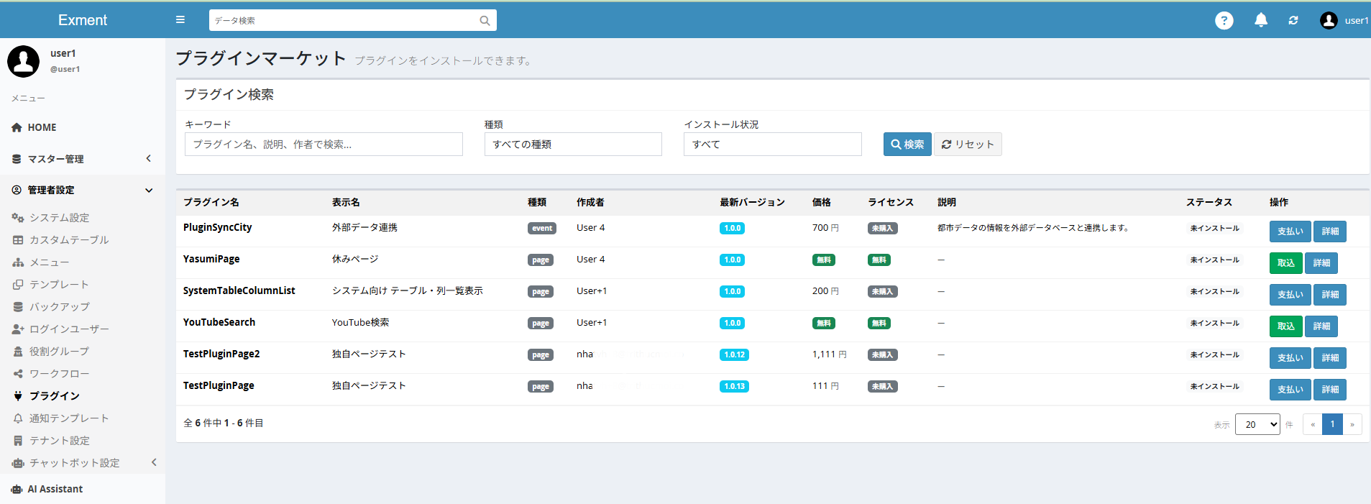Click 支払い for TestPluginPage2

point(1290,358)
